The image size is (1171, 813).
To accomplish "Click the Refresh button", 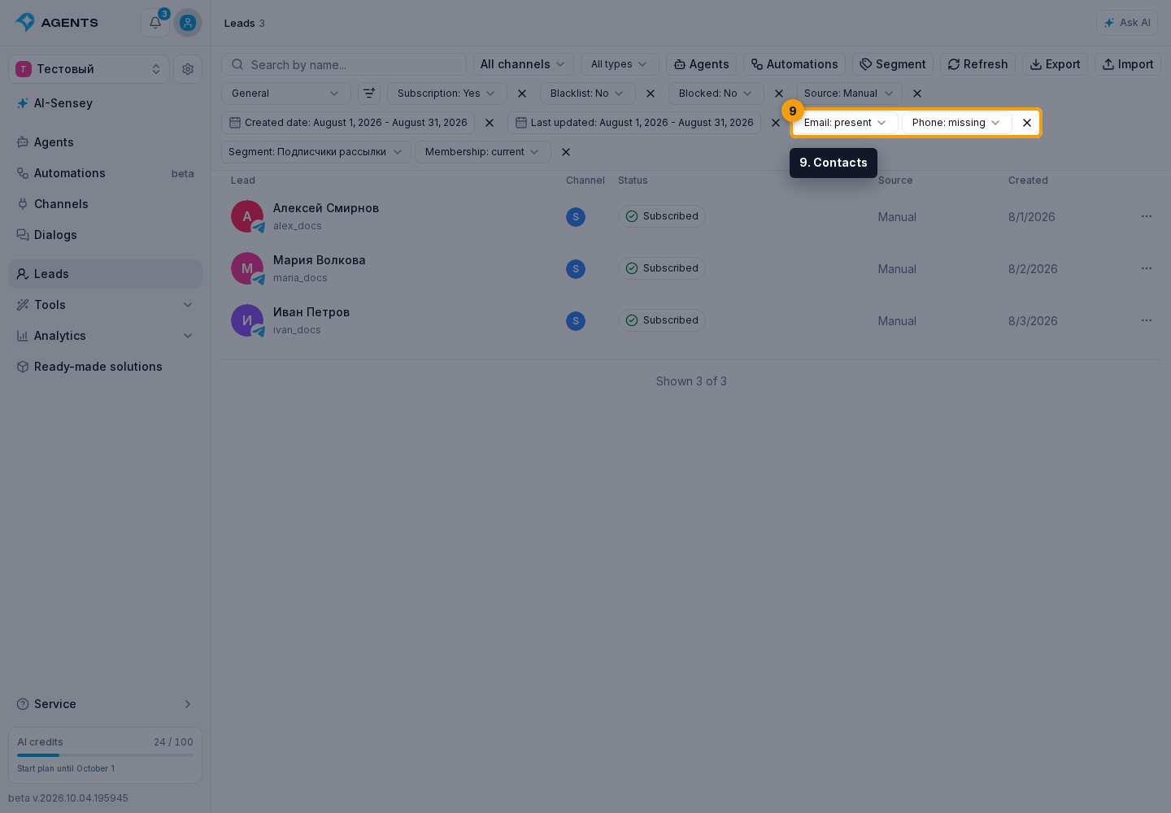I will tap(977, 64).
